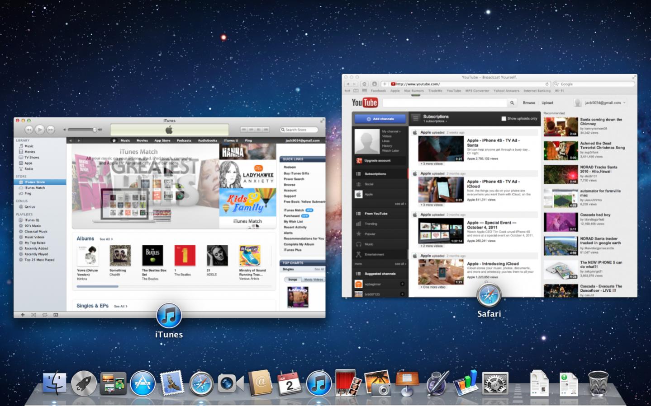Expand Singles & EPs See All
651x406 pixels.
pos(120,306)
